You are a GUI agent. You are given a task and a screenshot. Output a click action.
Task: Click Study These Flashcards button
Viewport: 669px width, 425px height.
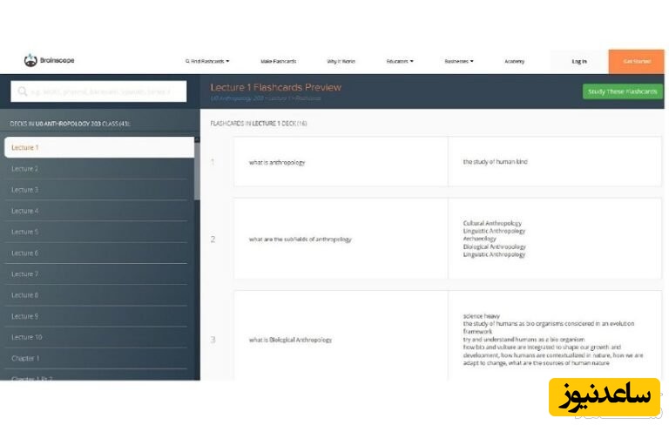pos(622,91)
